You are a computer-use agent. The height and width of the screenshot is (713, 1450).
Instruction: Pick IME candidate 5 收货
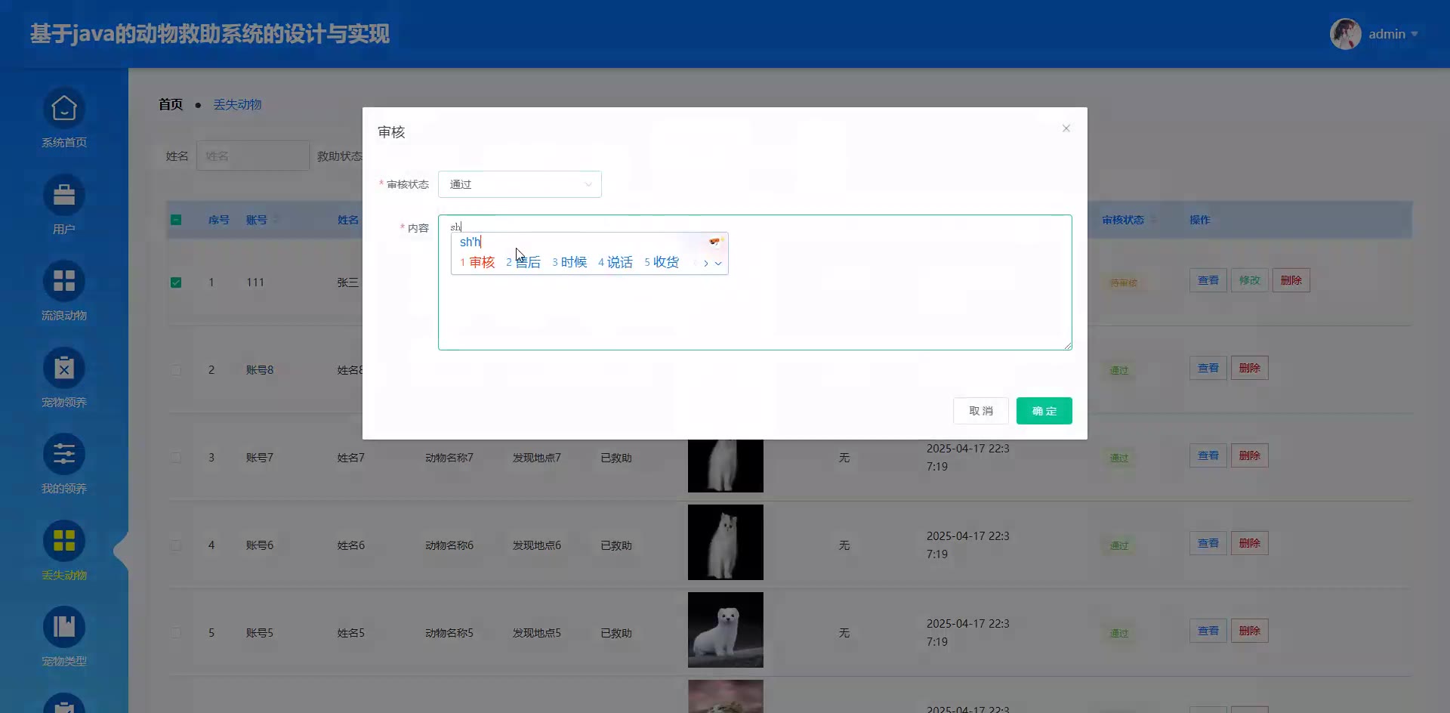pyautogui.click(x=662, y=262)
